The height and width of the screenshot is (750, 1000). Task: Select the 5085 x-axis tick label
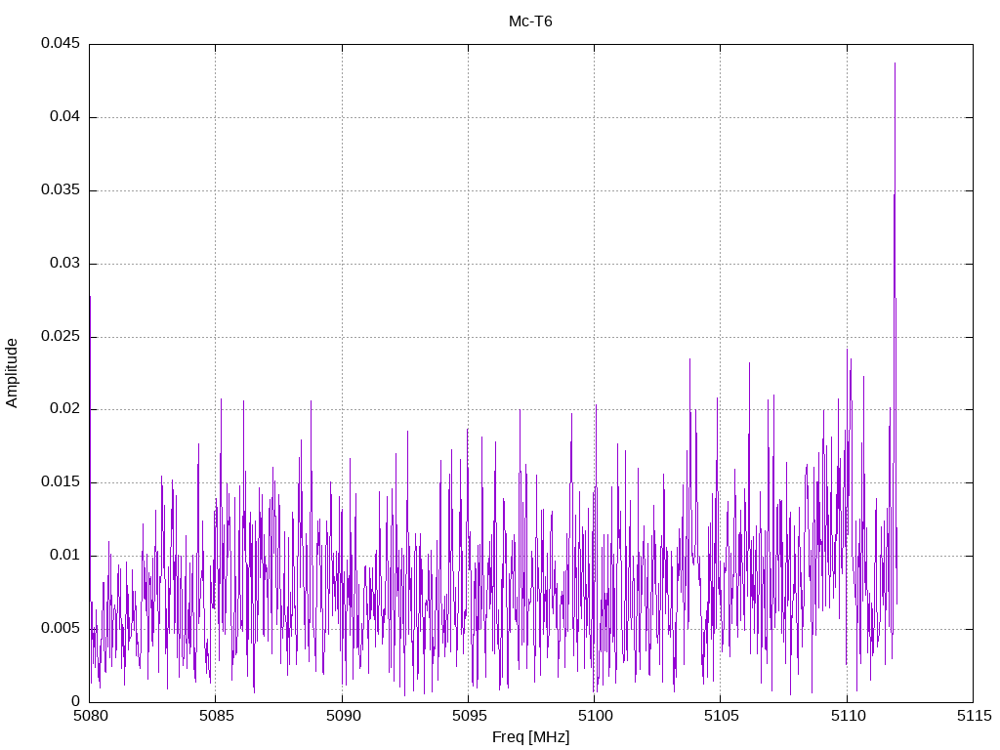click(216, 716)
